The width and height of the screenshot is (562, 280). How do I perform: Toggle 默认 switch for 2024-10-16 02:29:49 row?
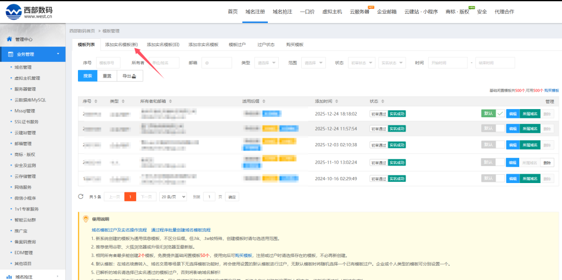click(x=493, y=178)
